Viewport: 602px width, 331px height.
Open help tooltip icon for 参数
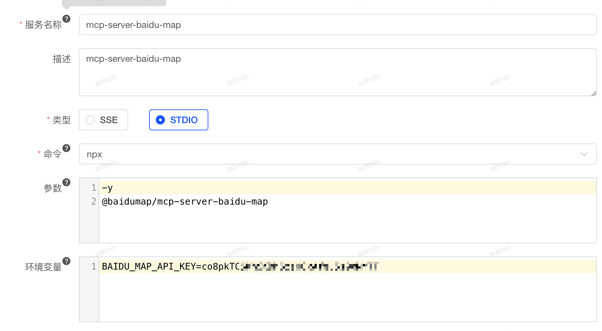tap(66, 182)
